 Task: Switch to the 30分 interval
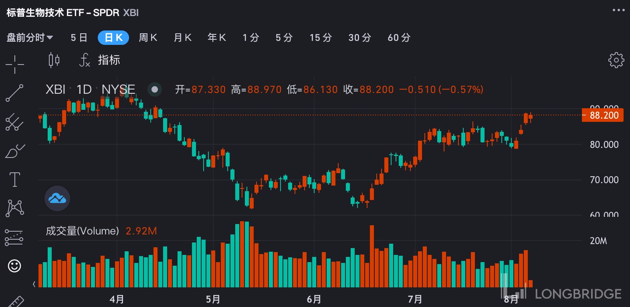pyautogui.click(x=360, y=38)
